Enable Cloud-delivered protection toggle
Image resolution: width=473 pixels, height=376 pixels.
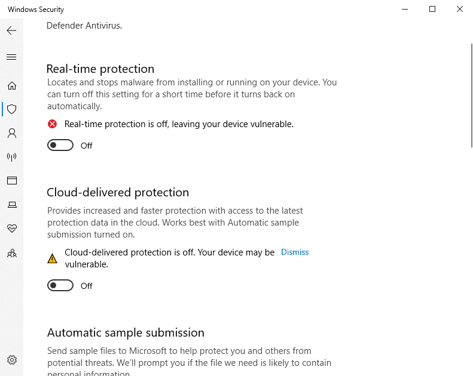point(60,285)
